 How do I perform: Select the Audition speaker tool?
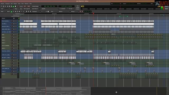(x=20, y=12)
